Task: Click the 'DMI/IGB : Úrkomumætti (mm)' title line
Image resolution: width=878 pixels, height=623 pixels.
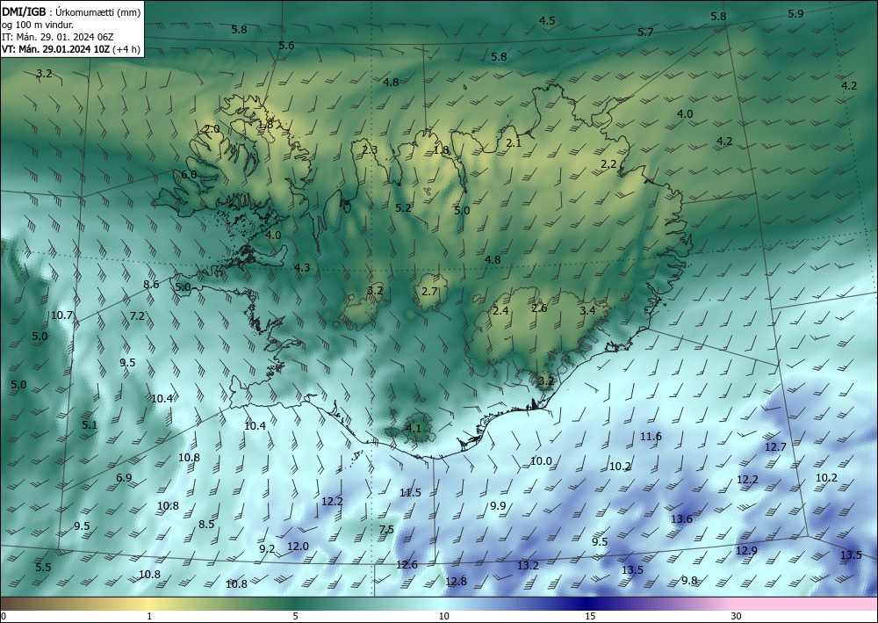Action: (x=71, y=11)
